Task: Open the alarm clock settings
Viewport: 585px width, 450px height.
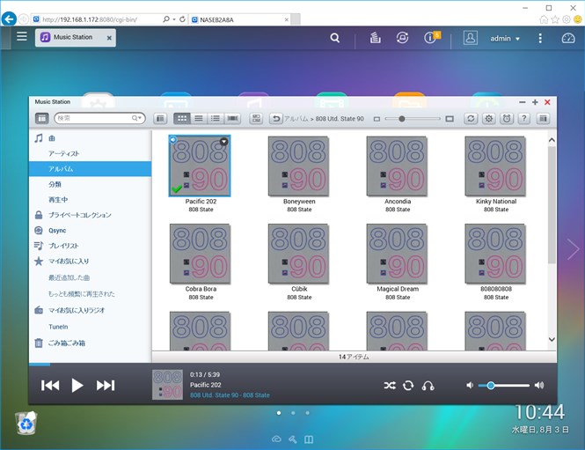Action: point(507,118)
